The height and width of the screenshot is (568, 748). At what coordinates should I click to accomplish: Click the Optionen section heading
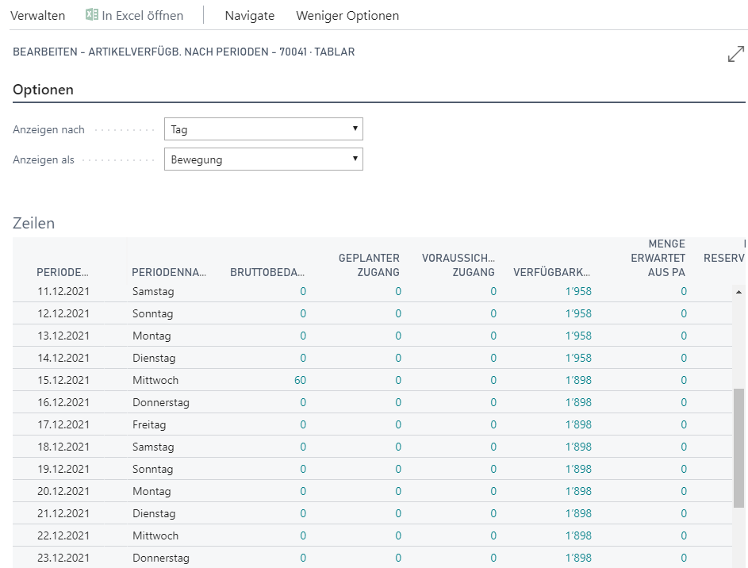click(43, 90)
